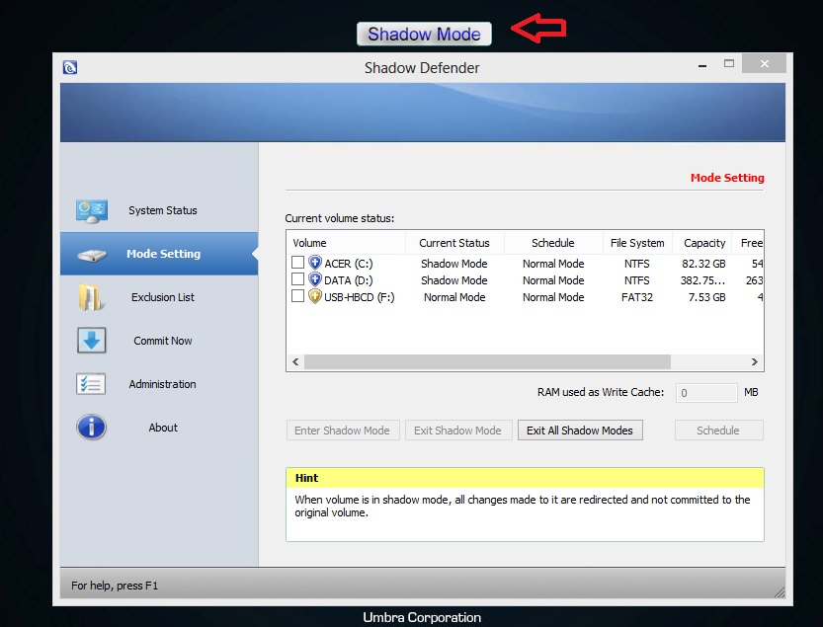Select the Mode Setting sidebar item

tap(159, 254)
